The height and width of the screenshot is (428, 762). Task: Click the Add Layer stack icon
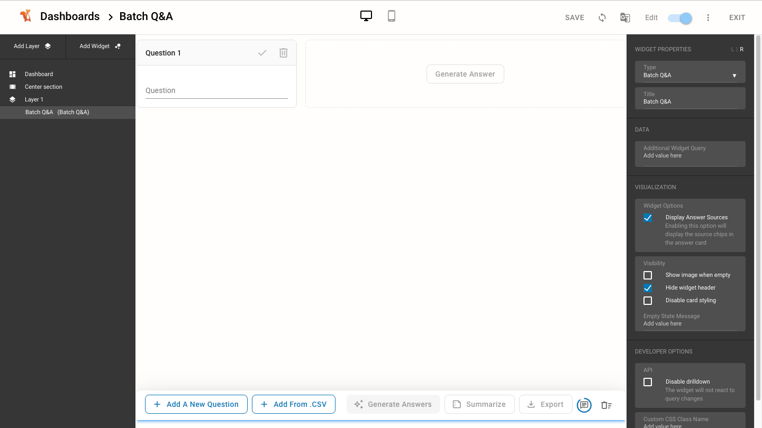pyautogui.click(x=48, y=46)
